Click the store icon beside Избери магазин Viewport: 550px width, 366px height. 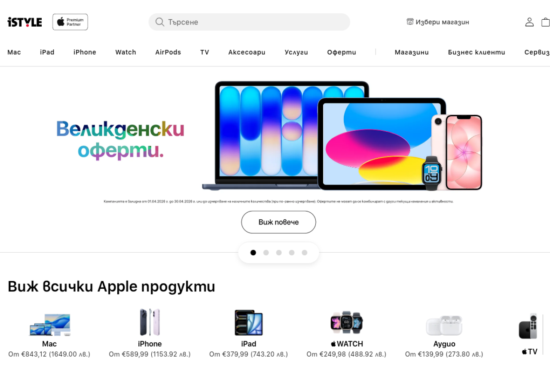click(x=410, y=21)
